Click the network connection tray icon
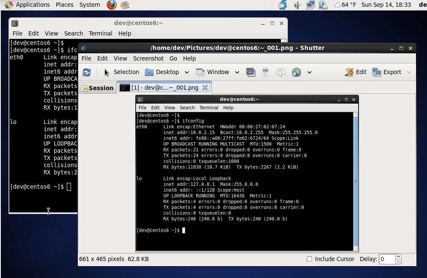 (x=310, y=5)
